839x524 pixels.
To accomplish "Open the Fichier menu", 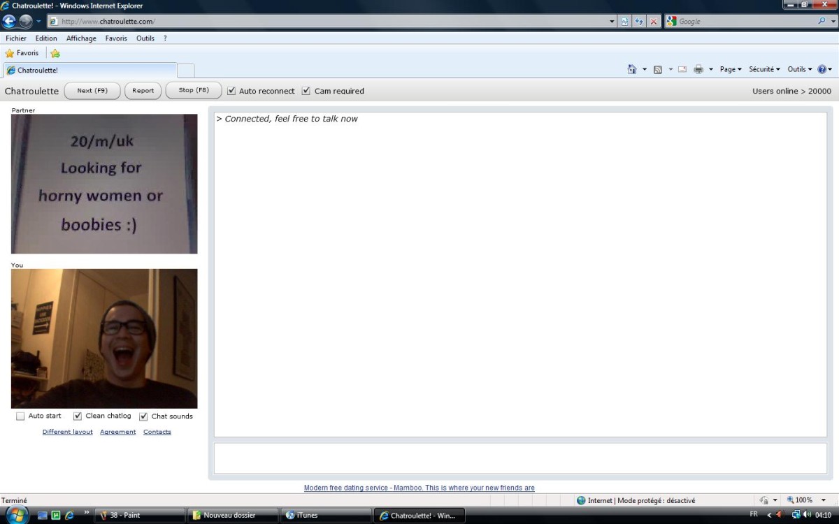I will (x=16, y=38).
